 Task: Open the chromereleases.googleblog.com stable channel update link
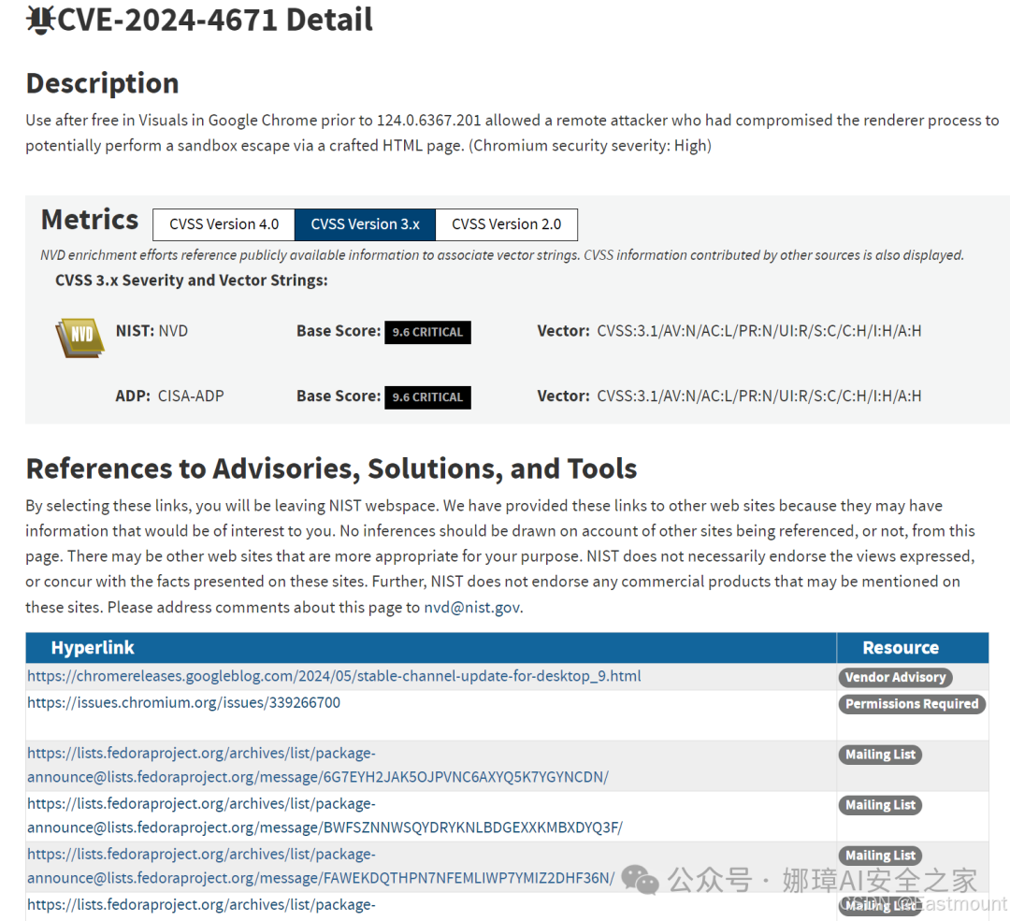334,676
